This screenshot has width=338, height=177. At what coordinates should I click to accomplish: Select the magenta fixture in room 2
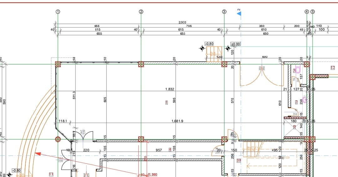coord(305,99)
